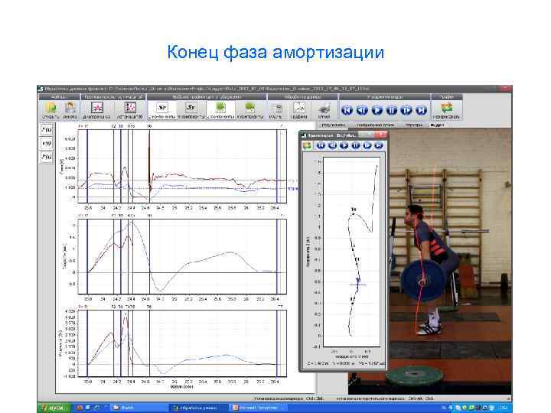Switch to the second tab above the video

point(375,125)
